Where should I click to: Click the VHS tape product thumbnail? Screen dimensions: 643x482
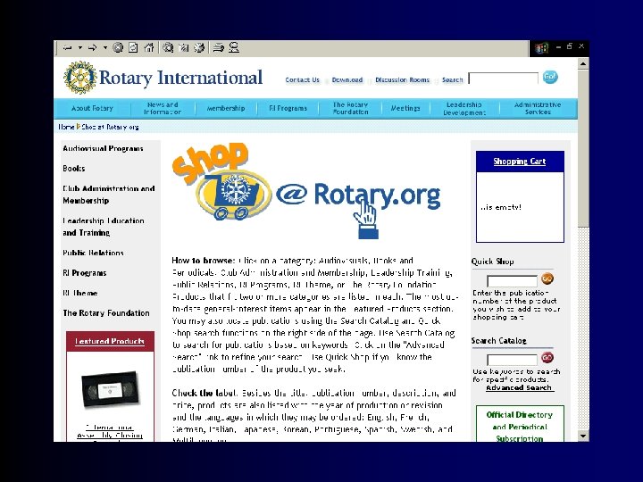110,389
